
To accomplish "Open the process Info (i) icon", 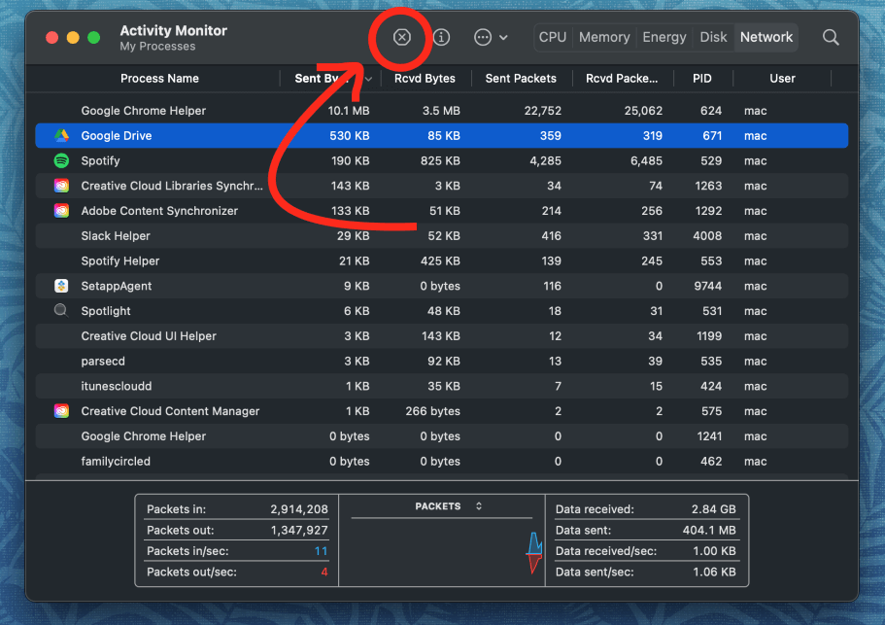I will pyautogui.click(x=441, y=37).
